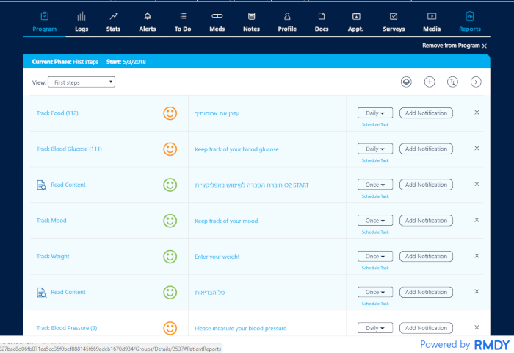This screenshot has height=353, width=514.
Task: Click the layers icon in program toolbar
Action: tap(406, 82)
